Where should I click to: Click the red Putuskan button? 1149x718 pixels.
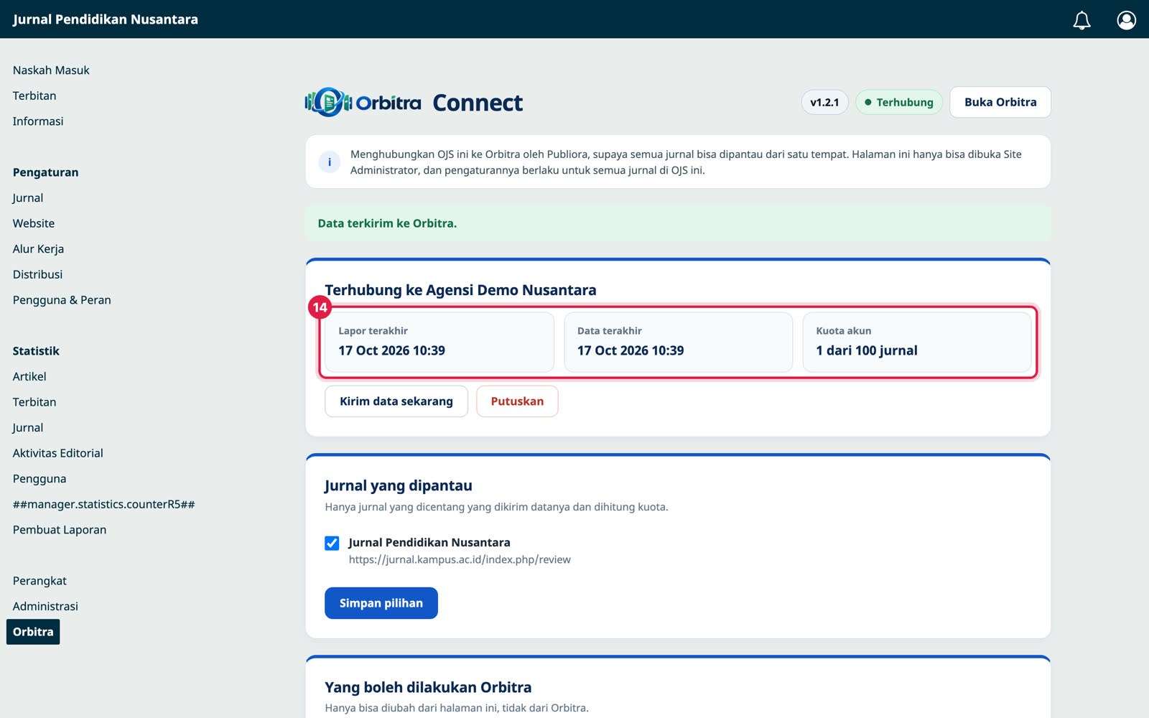click(517, 401)
